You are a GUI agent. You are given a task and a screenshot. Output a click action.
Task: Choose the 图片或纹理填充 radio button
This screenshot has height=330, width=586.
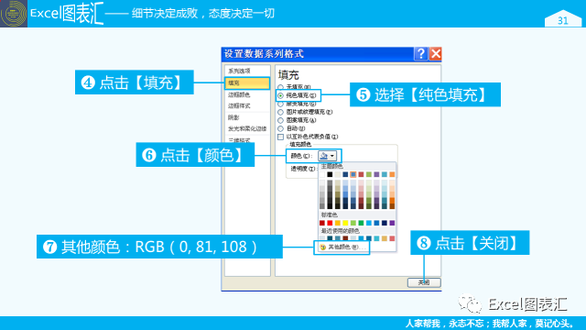point(280,112)
